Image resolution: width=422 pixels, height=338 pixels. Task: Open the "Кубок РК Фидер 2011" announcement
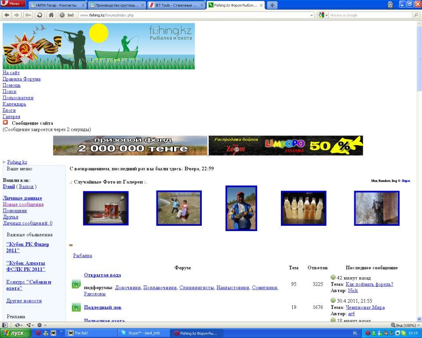[27, 247]
